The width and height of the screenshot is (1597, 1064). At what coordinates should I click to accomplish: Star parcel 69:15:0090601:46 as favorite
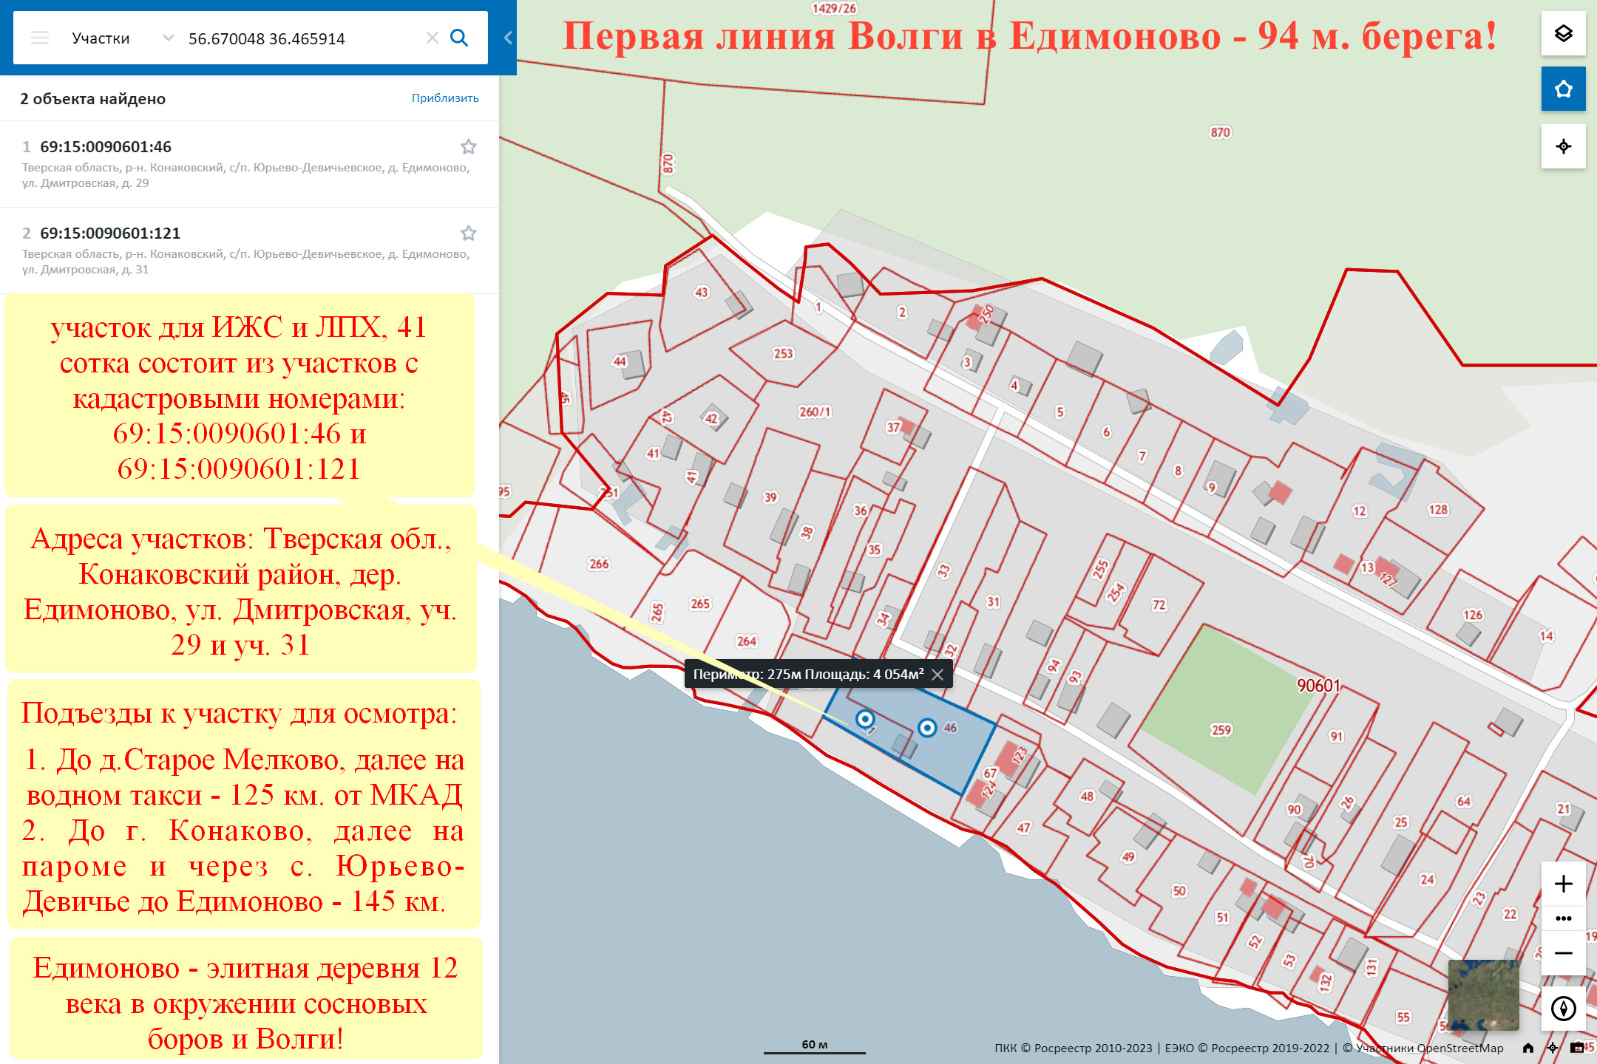point(468,146)
